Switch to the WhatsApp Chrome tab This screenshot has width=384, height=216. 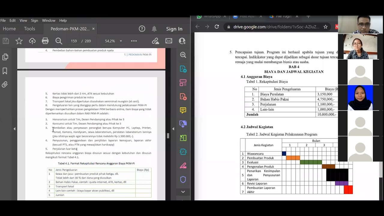coord(209,16)
